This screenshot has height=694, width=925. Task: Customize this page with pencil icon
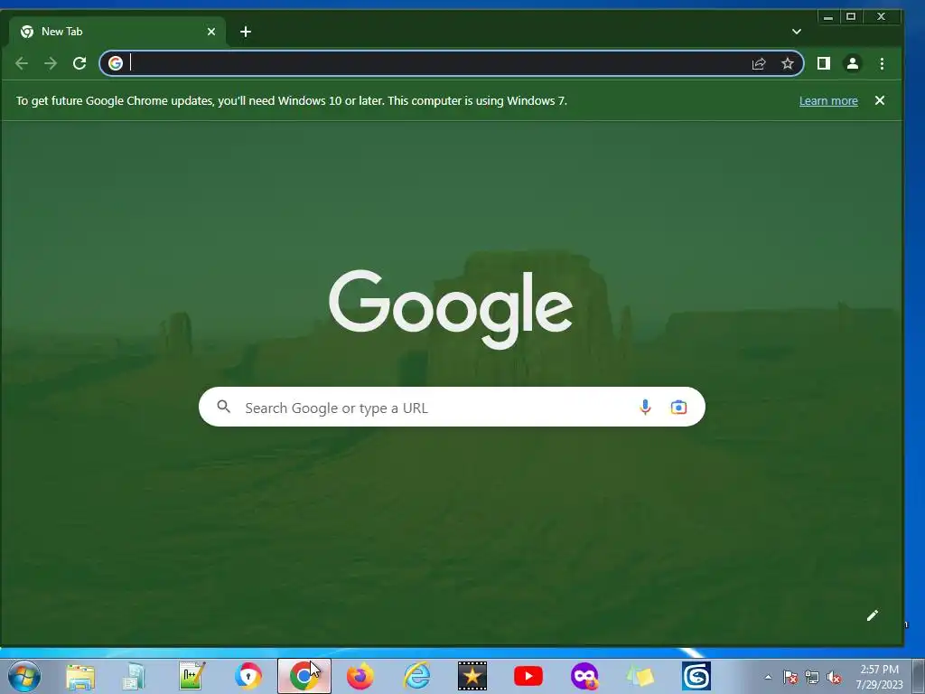tap(873, 615)
